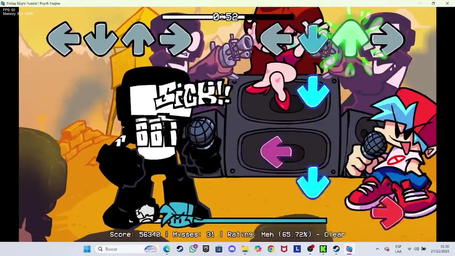Open Epic Games Launcher from the taskbar
Image resolution: width=455 pixels, height=256 pixels.
tap(206, 249)
